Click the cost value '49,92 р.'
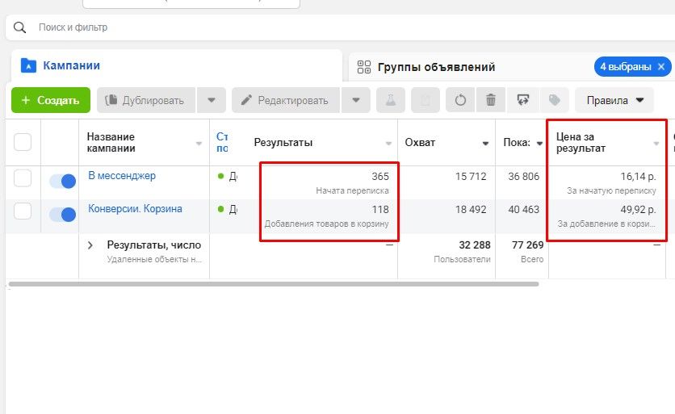The width and height of the screenshot is (675, 414). click(638, 210)
